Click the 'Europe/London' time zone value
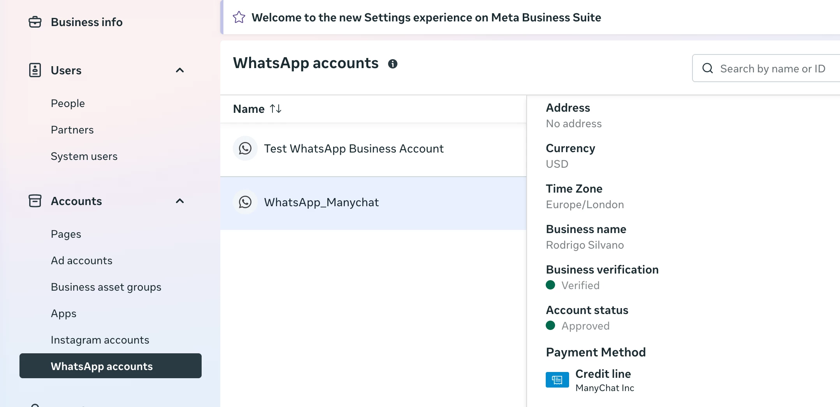The image size is (840, 407). [585, 204]
